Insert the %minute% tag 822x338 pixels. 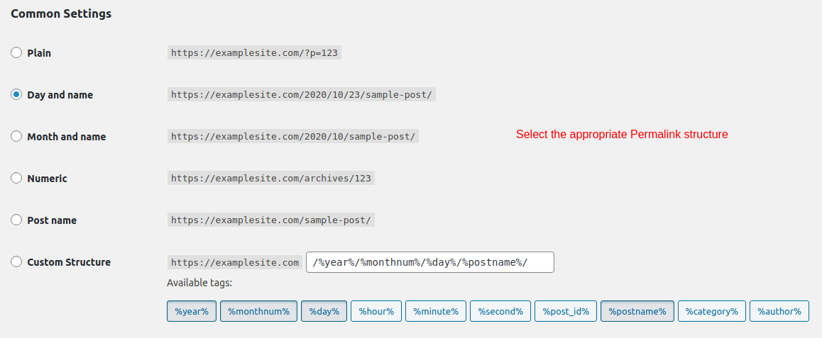click(x=436, y=311)
